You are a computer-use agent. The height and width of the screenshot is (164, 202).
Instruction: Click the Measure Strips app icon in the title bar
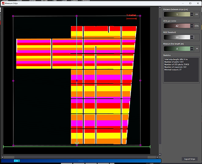point(3,3)
